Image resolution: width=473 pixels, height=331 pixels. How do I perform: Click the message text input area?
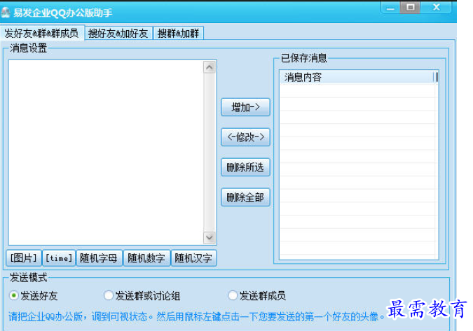pos(106,153)
